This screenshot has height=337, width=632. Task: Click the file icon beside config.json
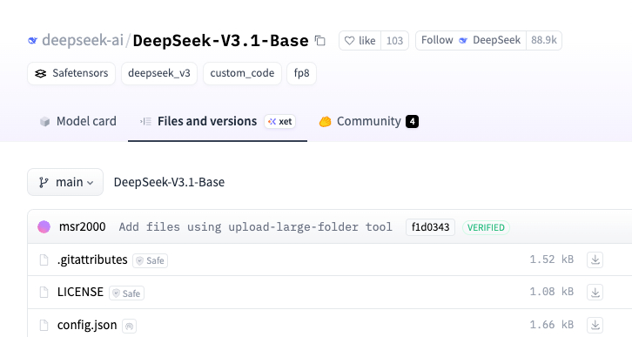coord(44,325)
